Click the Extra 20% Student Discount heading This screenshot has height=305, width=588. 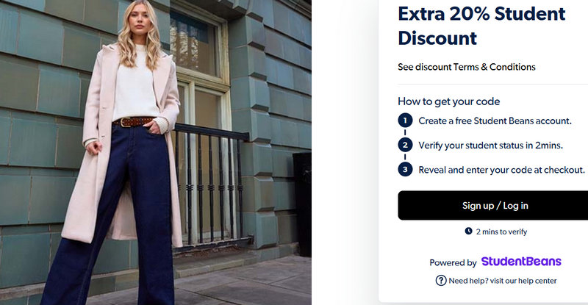point(481,25)
